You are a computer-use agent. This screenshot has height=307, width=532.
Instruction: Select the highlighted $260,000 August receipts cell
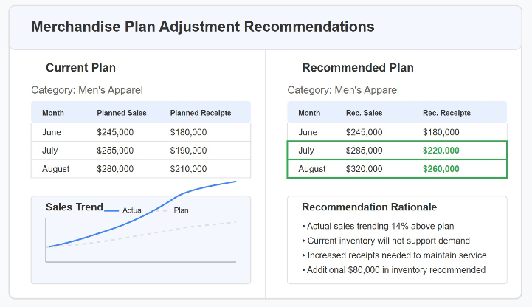441,169
